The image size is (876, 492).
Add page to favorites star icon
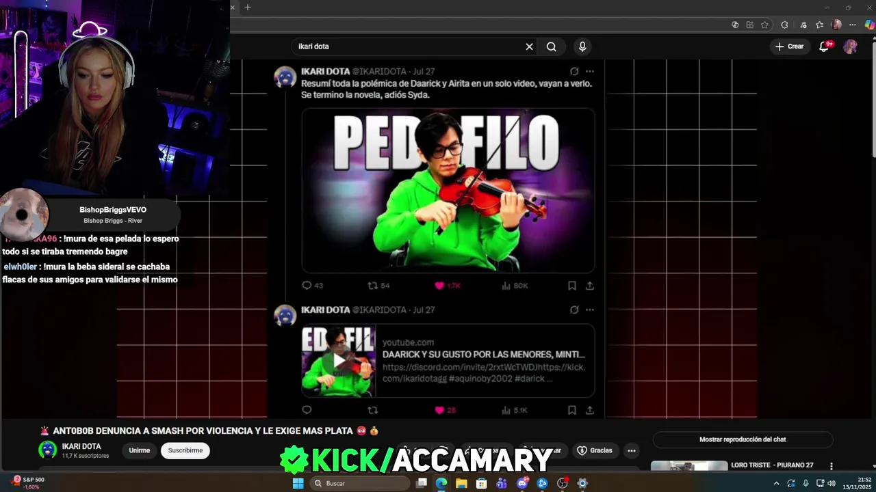coord(764,25)
